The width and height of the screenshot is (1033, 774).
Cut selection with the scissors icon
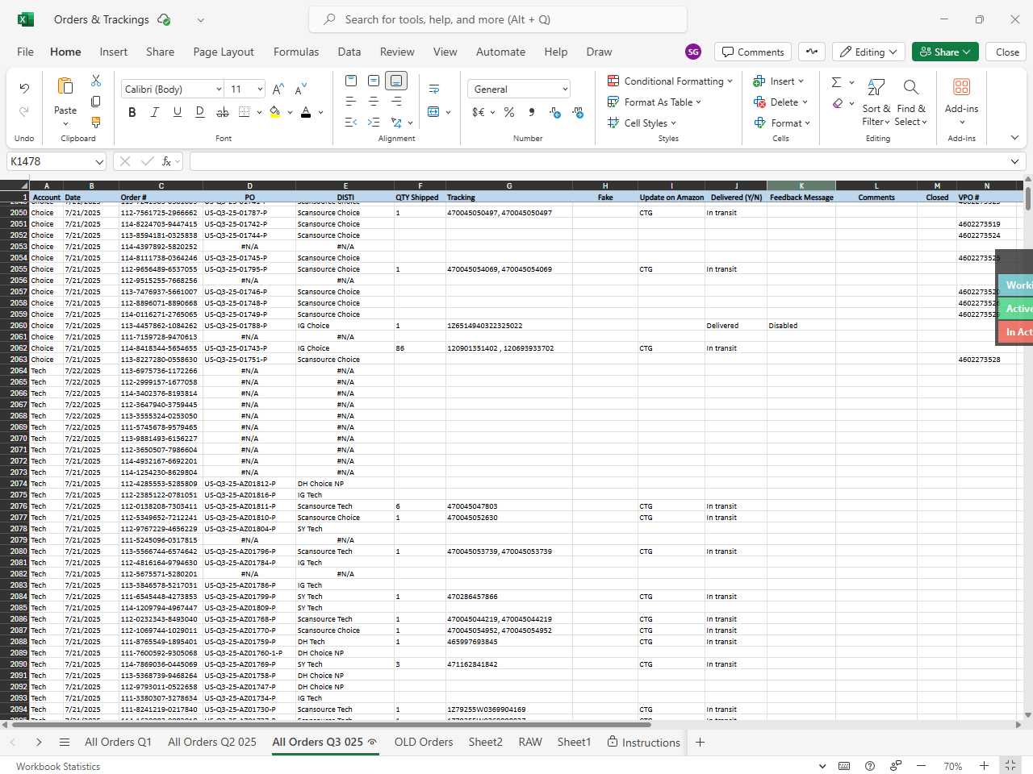(x=96, y=81)
